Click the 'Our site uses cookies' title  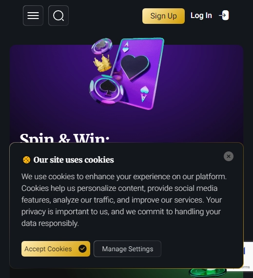[74, 160]
